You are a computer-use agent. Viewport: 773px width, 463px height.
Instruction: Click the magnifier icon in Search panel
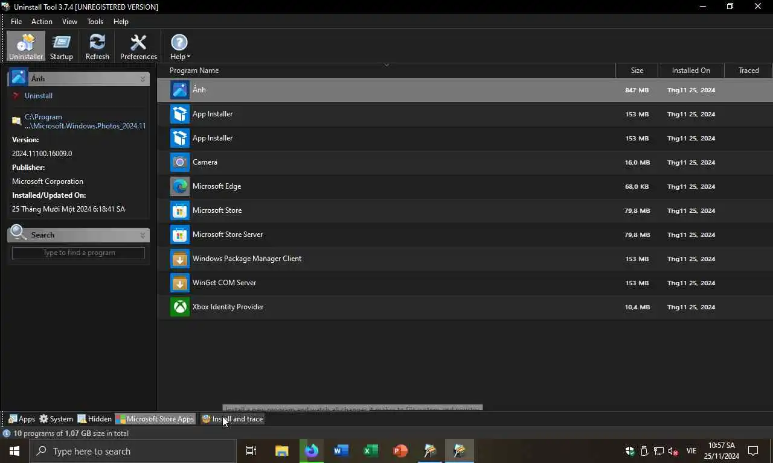click(x=18, y=233)
